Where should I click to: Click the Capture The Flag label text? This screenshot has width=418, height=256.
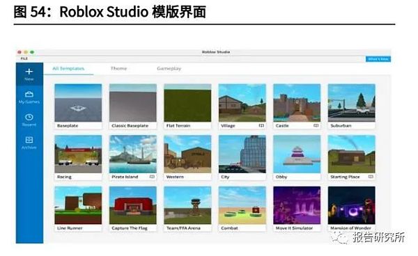click(130, 228)
